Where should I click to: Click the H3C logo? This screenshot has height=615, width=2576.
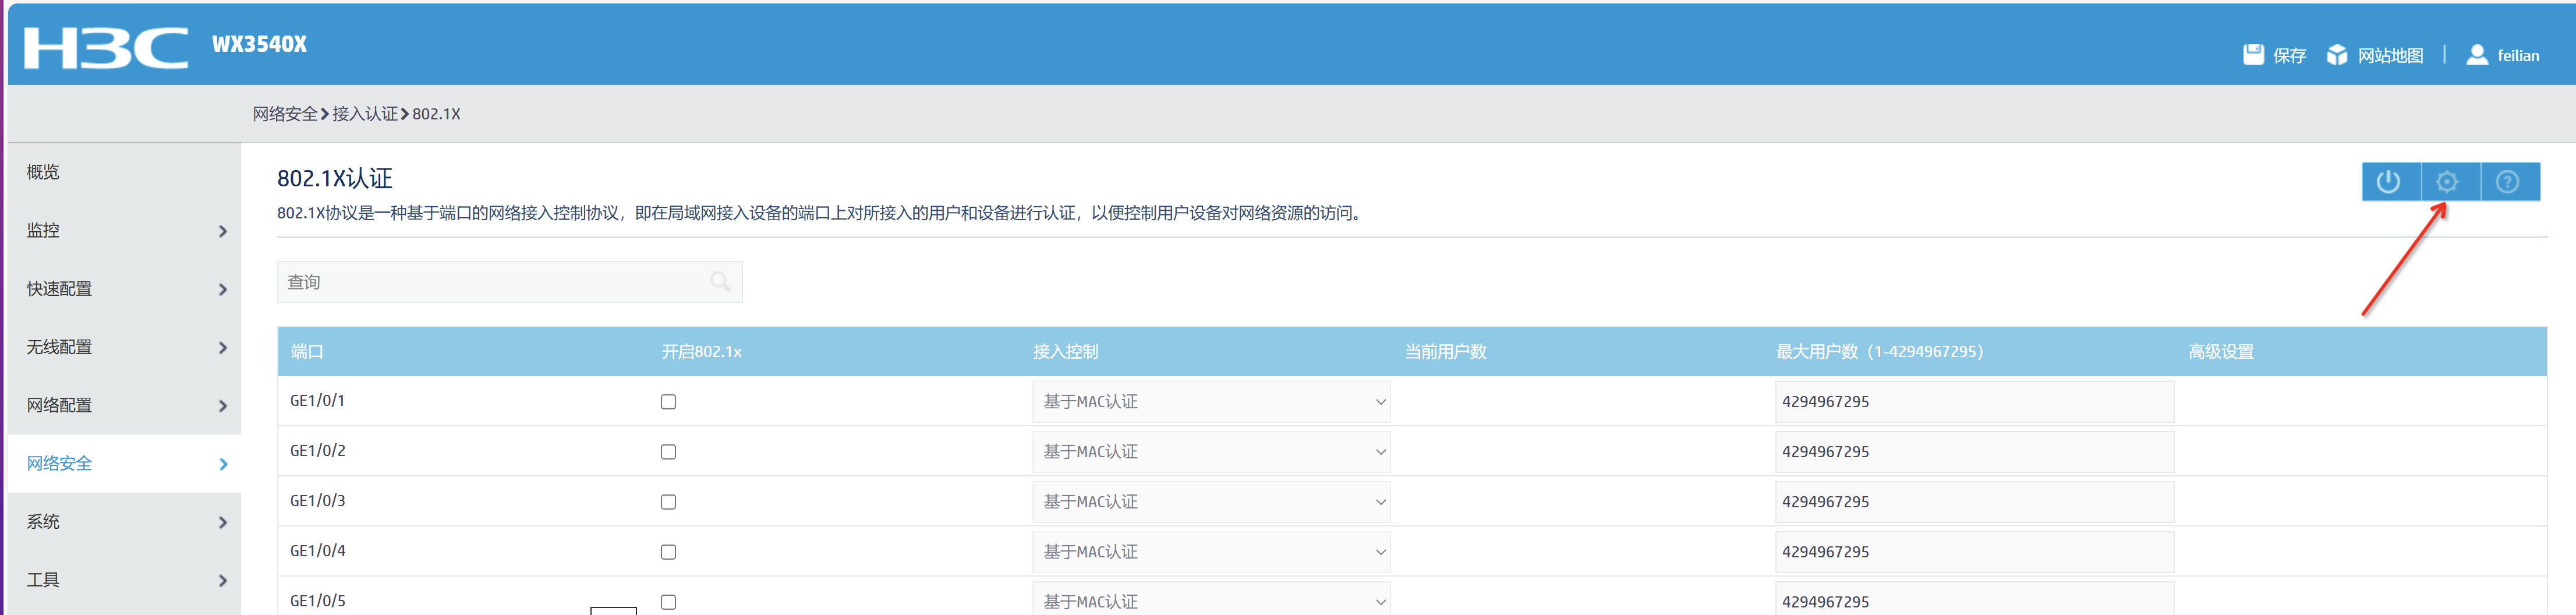click(x=105, y=48)
